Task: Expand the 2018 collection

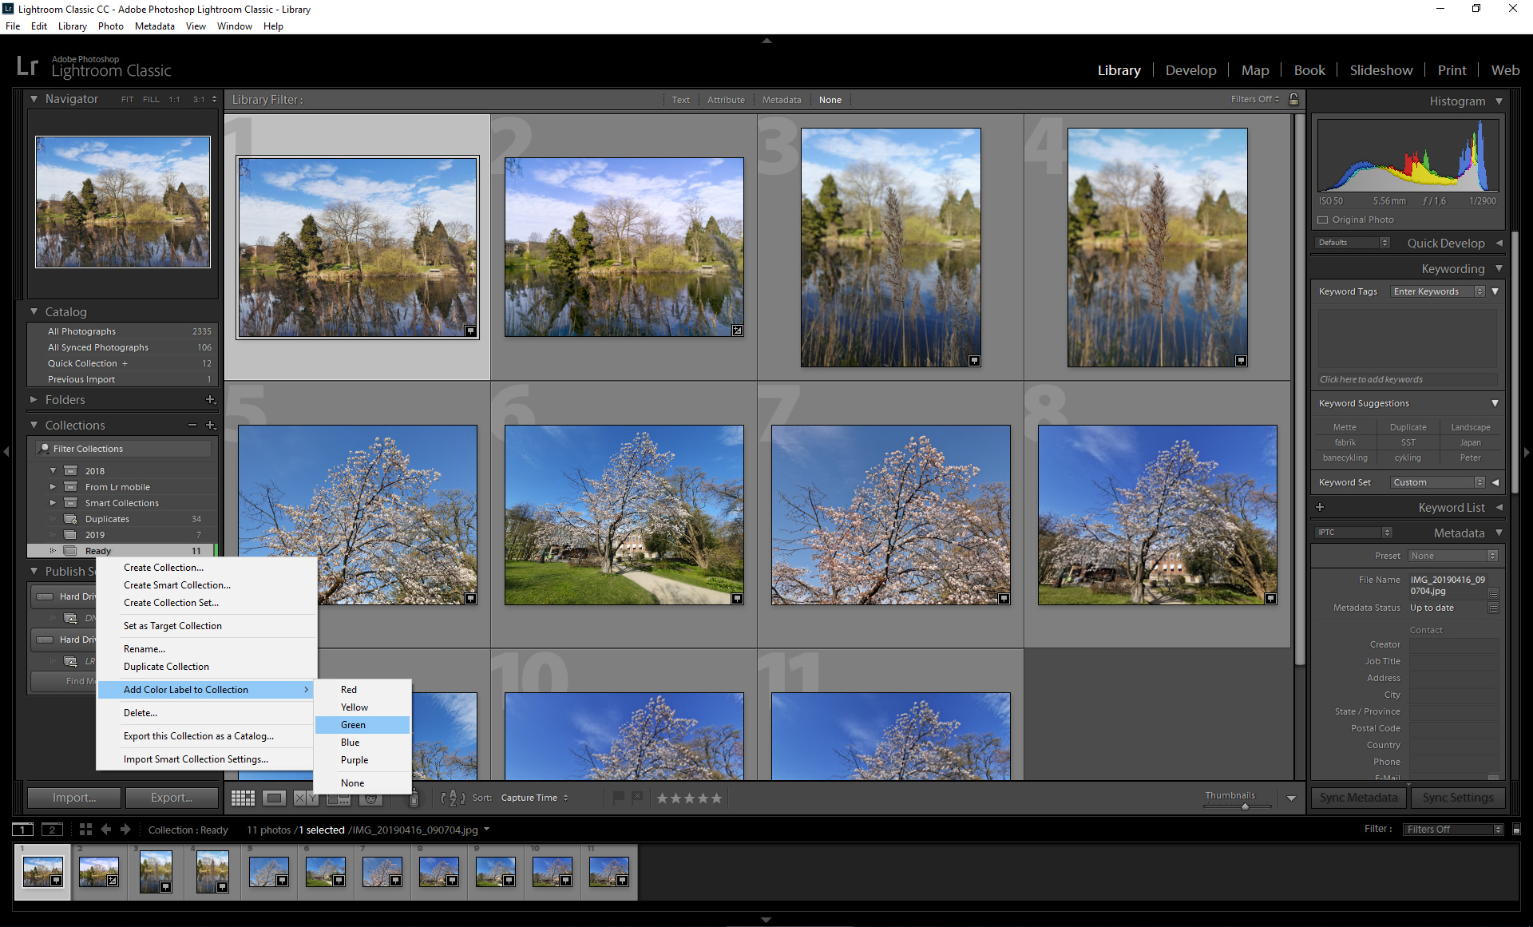Action: [x=53, y=470]
